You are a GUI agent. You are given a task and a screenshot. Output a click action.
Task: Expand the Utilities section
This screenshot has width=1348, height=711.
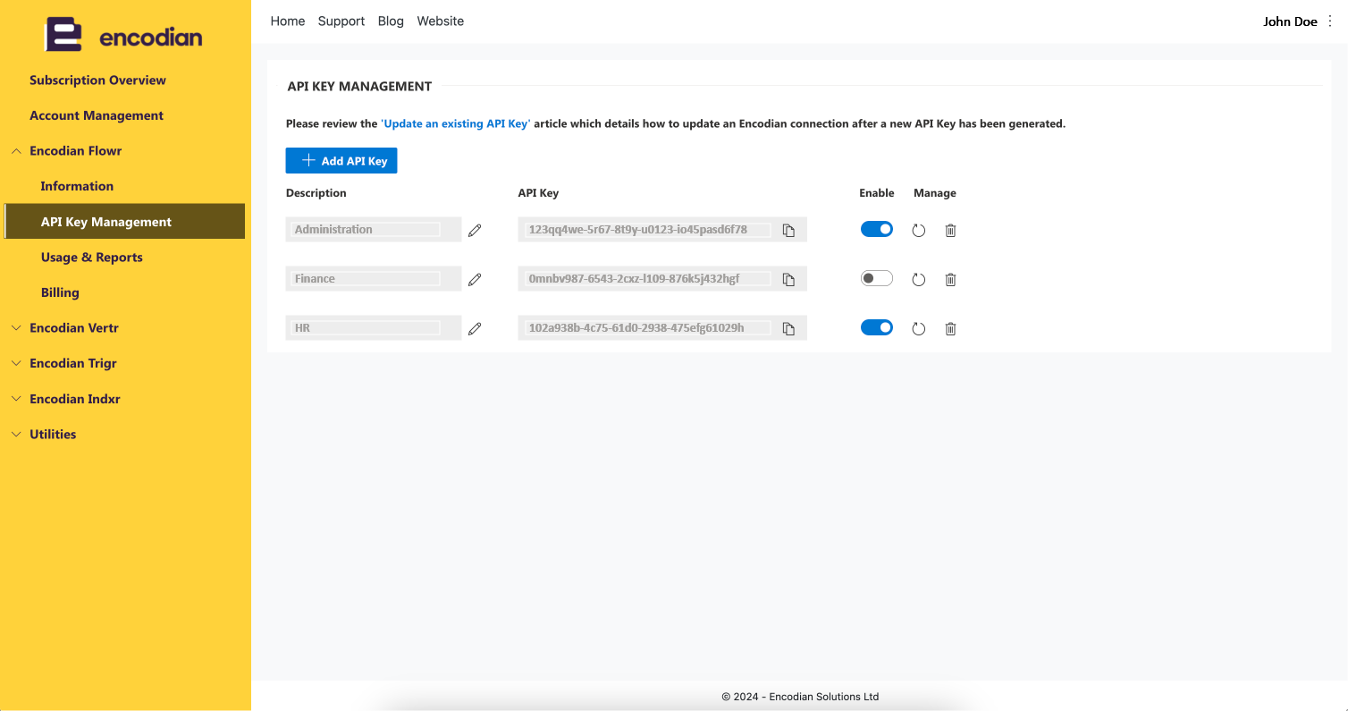[x=16, y=435]
